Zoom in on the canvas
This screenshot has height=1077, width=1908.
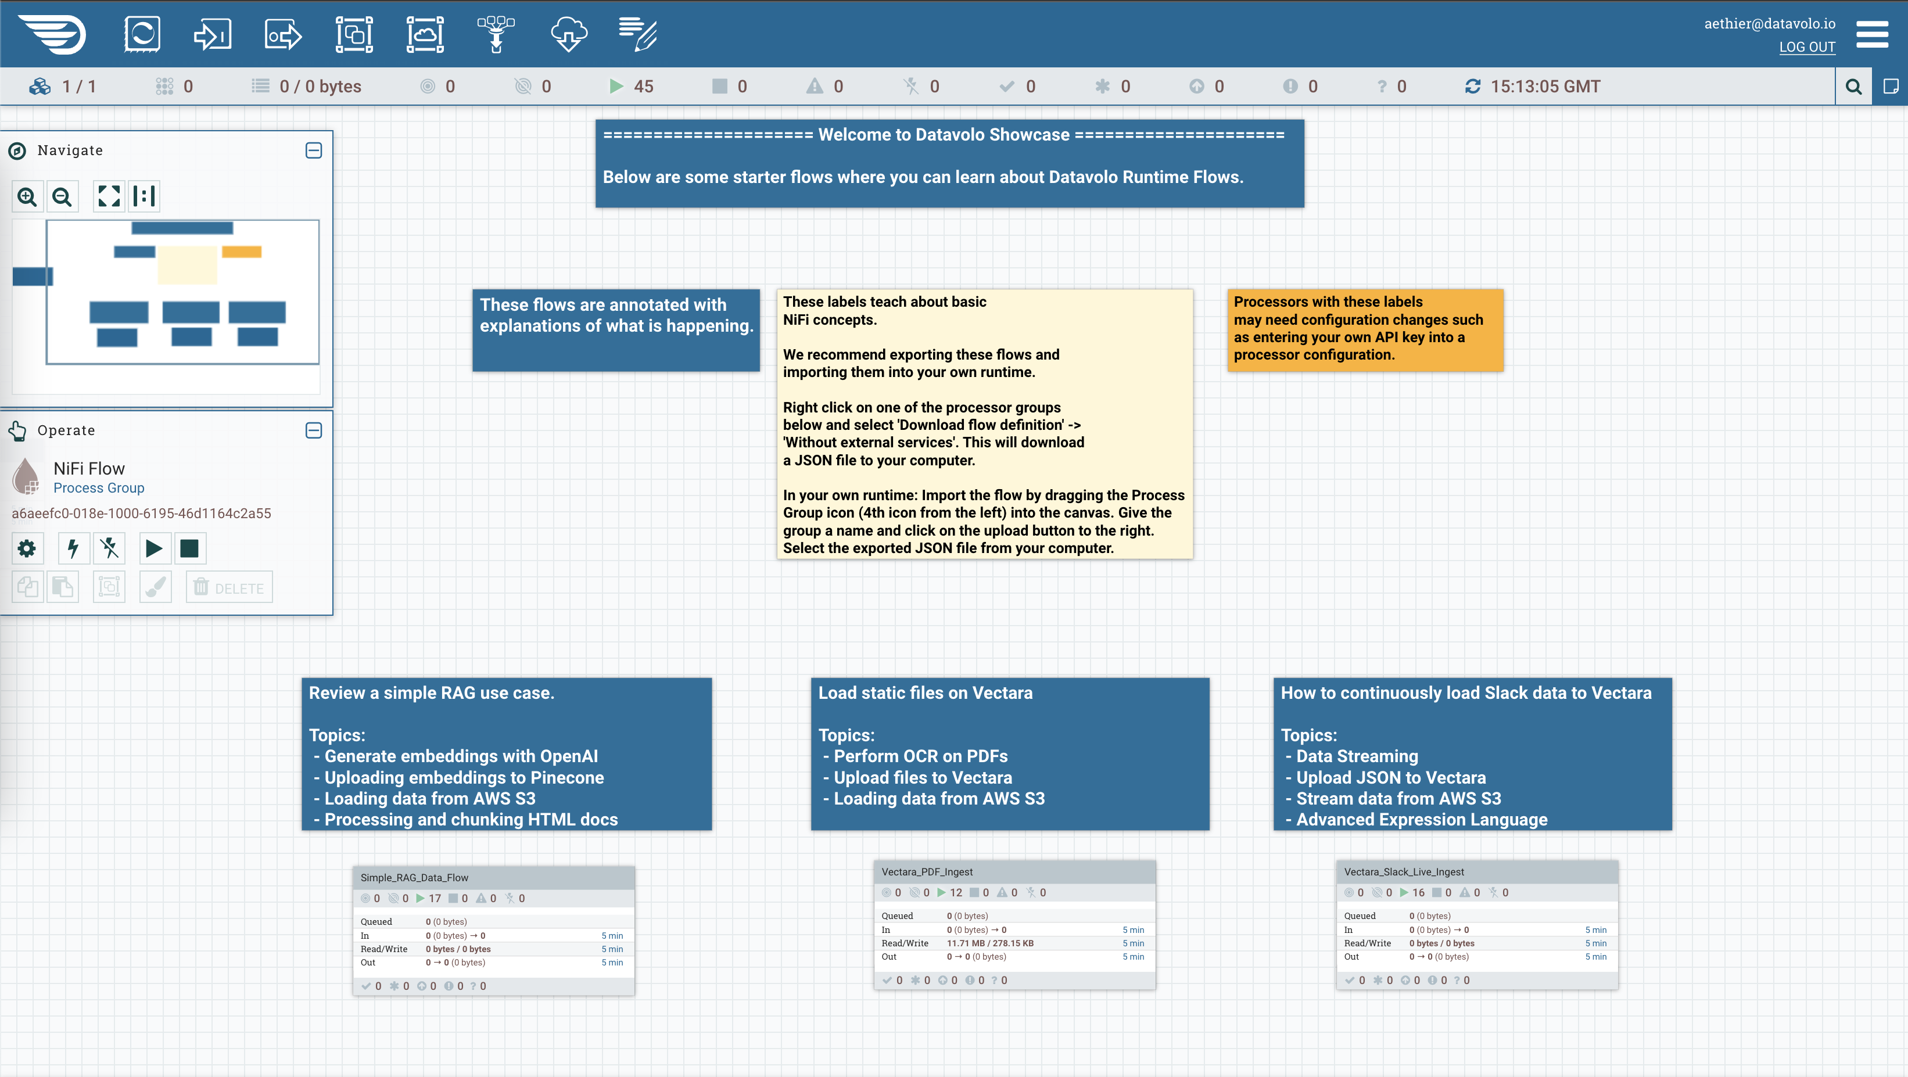pyautogui.click(x=27, y=196)
